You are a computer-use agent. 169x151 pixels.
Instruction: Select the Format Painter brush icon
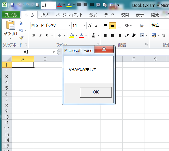(x=21, y=37)
